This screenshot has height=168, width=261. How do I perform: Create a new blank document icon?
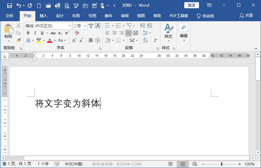pos(39,6)
